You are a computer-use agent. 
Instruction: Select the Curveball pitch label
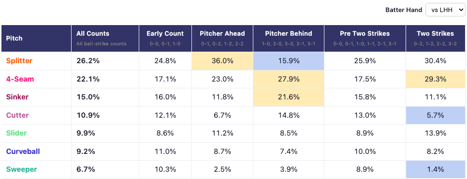23,151
